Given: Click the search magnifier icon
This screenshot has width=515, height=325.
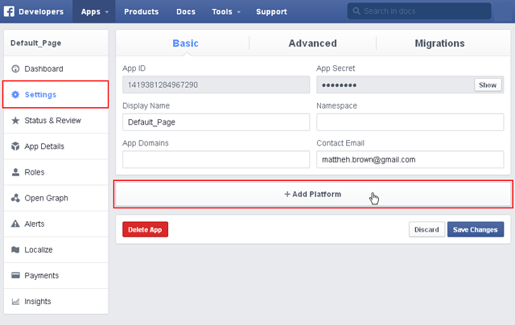Looking at the screenshot, I should click(x=356, y=11).
